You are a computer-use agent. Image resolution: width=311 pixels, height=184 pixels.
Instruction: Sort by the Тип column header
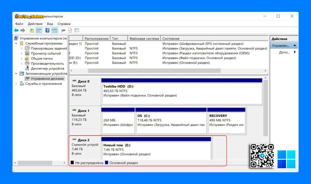[119, 39]
